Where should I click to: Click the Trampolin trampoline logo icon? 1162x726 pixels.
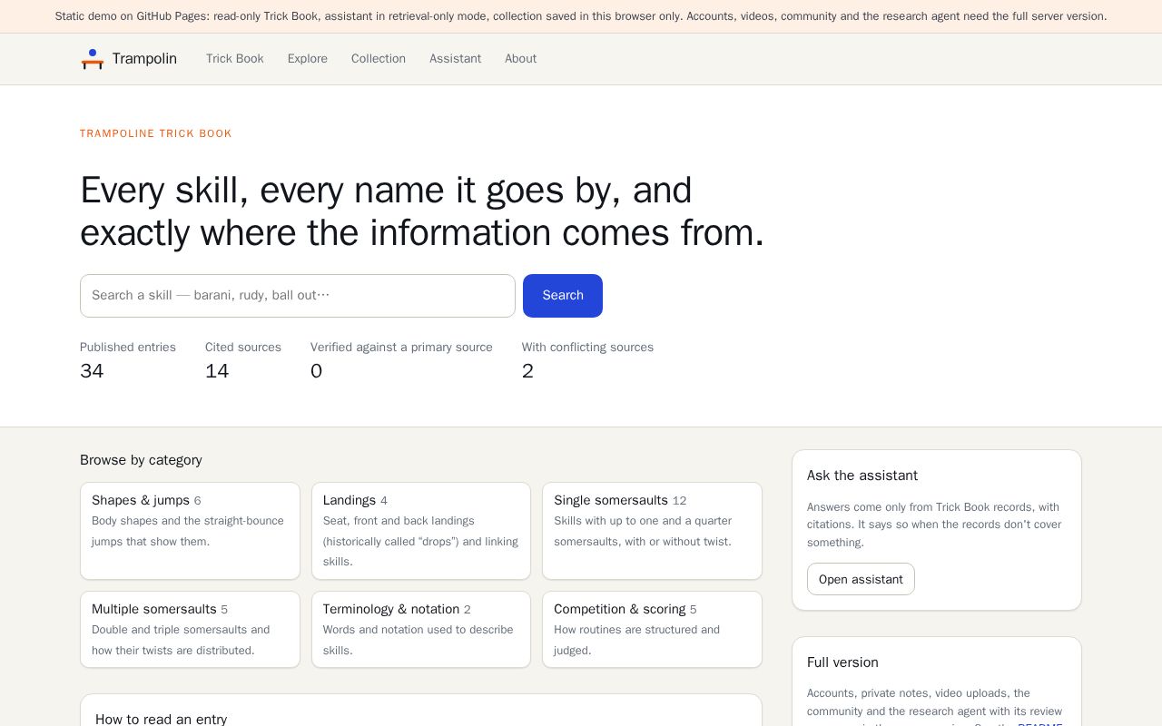[x=92, y=59]
